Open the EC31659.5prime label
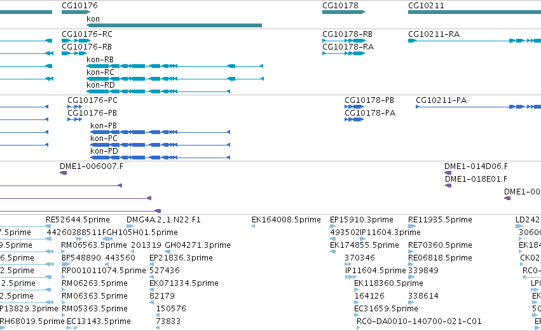 [x=386, y=309]
